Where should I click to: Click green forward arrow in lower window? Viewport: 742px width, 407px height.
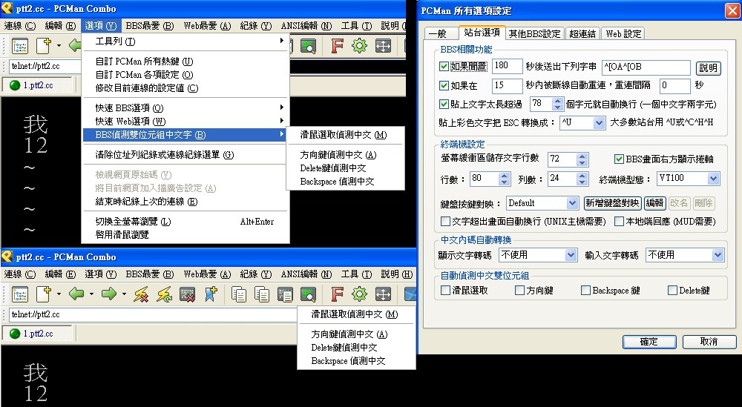(109, 294)
